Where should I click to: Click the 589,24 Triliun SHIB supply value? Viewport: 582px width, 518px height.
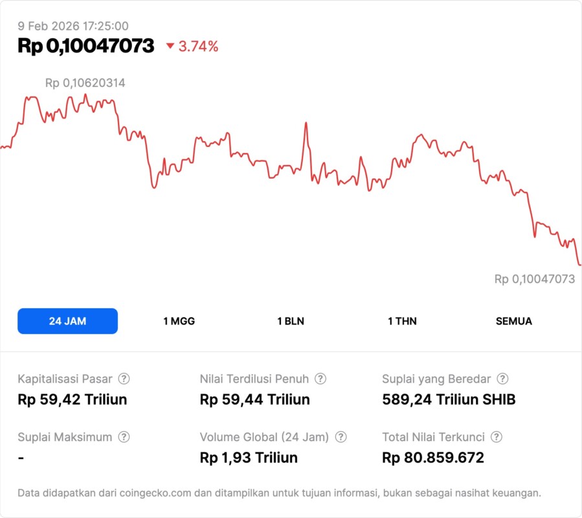tap(449, 400)
